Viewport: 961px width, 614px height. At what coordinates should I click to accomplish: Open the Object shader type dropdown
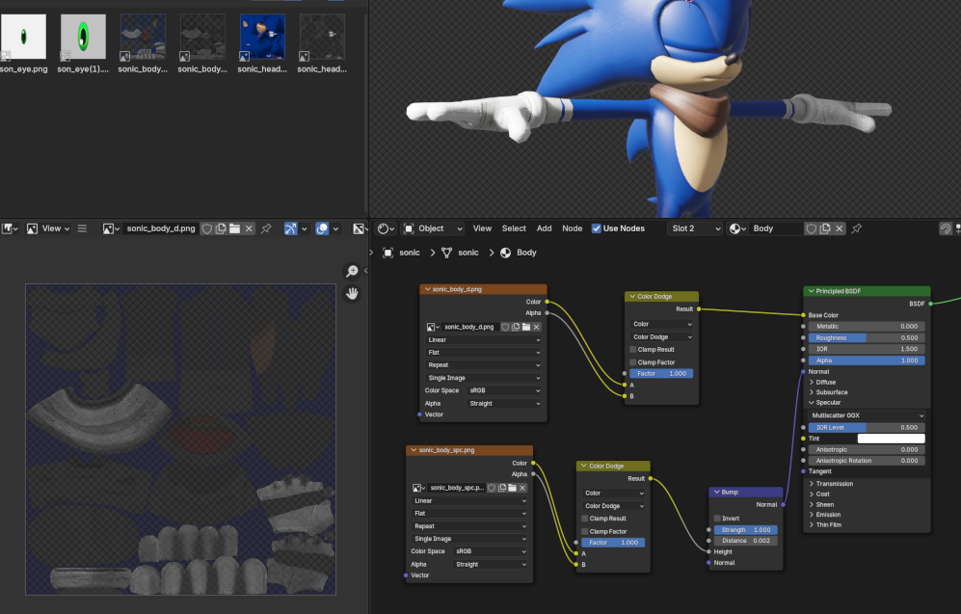click(x=433, y=228)
